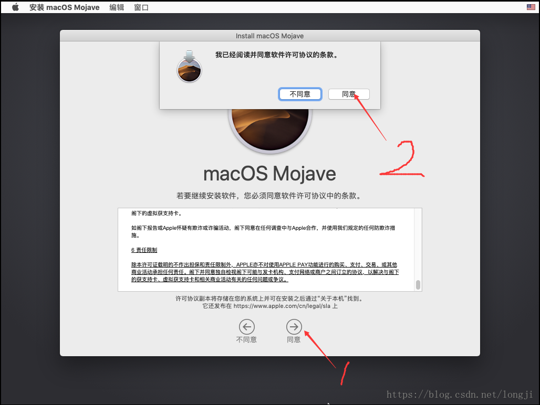Viewport: 540px width, 405px height.
Task: Click the apple.com/cn/legal/sla URL text
Action: (282, 306)
